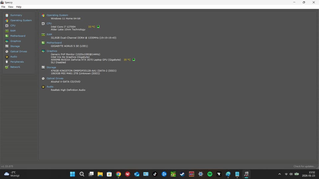
Task: Click the Optical Drives heading in summary
Action: pos(55,78)
